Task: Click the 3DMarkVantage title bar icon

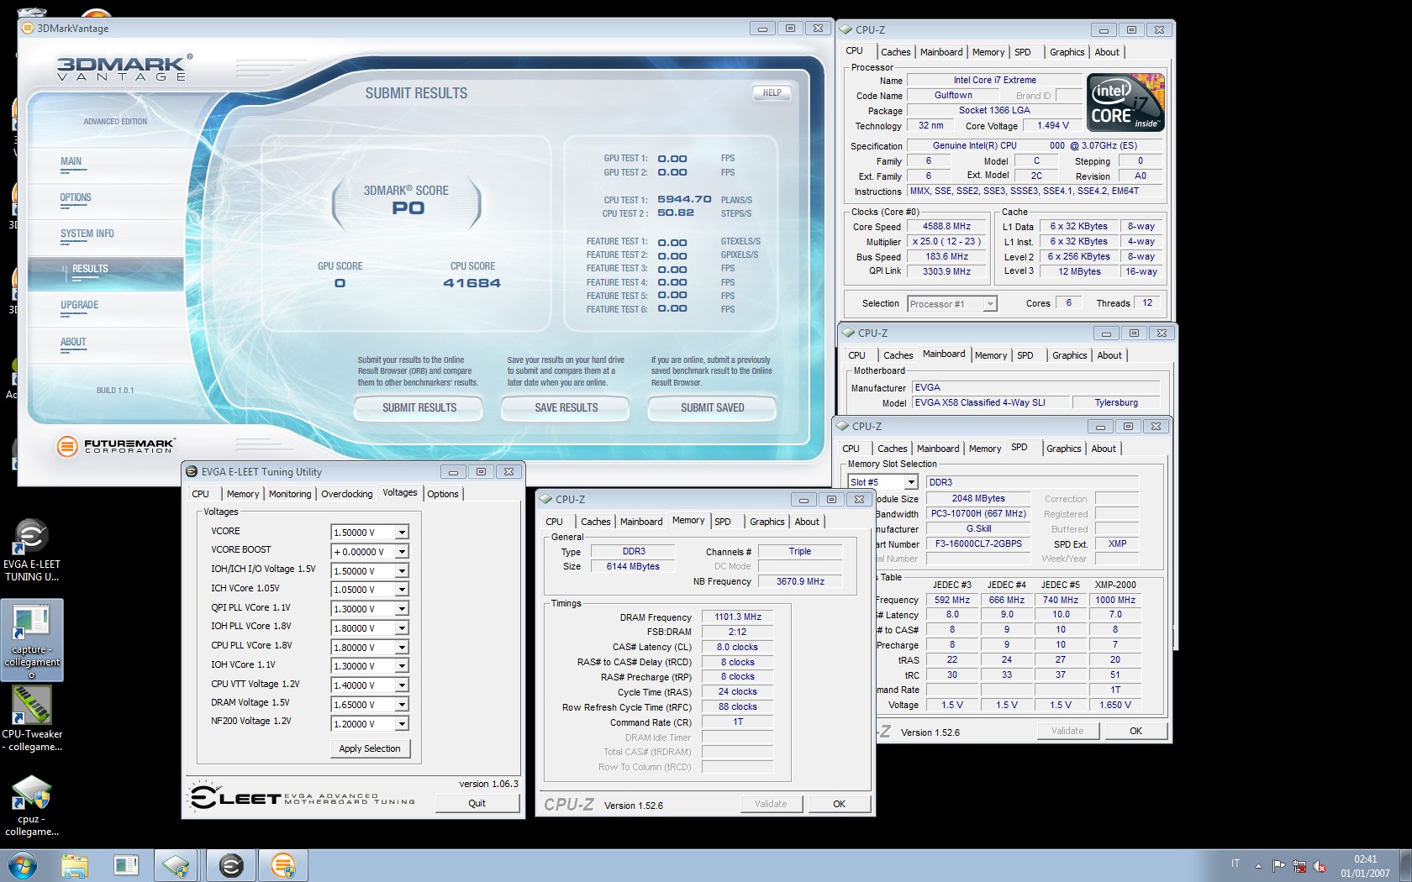Action: pos(28,29)
